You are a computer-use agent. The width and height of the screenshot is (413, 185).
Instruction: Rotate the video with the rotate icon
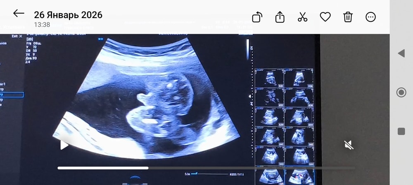[x=257, y=17]
